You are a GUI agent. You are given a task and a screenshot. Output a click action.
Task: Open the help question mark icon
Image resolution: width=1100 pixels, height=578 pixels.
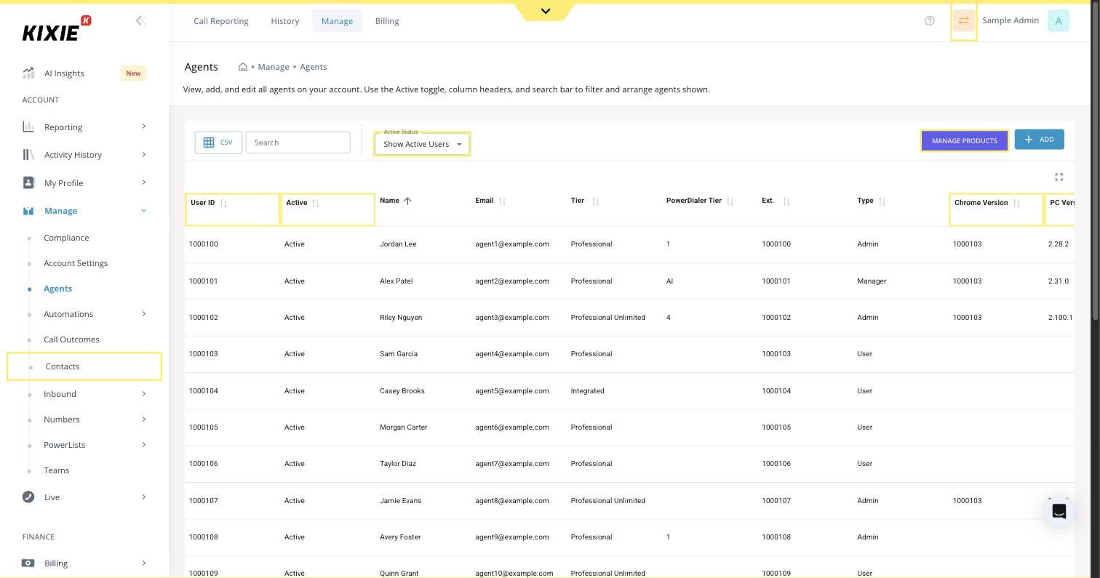[x=930, y=21]
